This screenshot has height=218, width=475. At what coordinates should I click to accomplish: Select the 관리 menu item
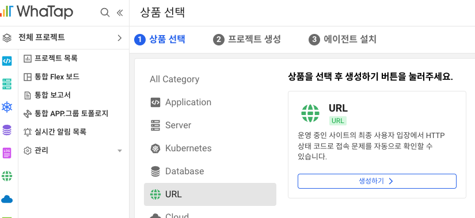pyautogui.click(x=73, y=151)
